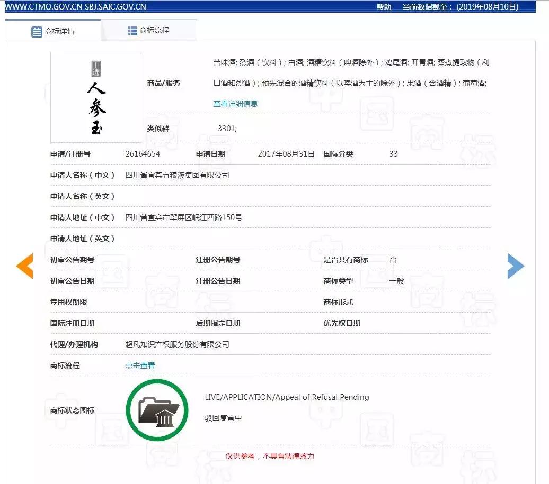Select application number 26164654

143,154
